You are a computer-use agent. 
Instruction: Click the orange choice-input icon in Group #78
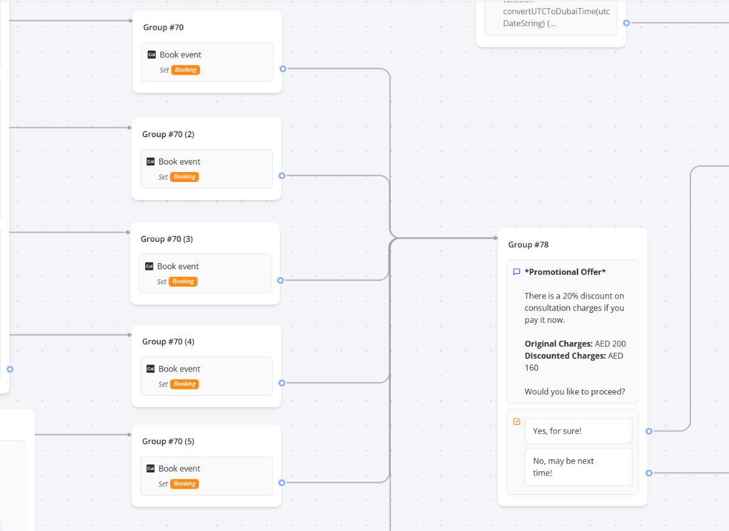click(517, 422)
